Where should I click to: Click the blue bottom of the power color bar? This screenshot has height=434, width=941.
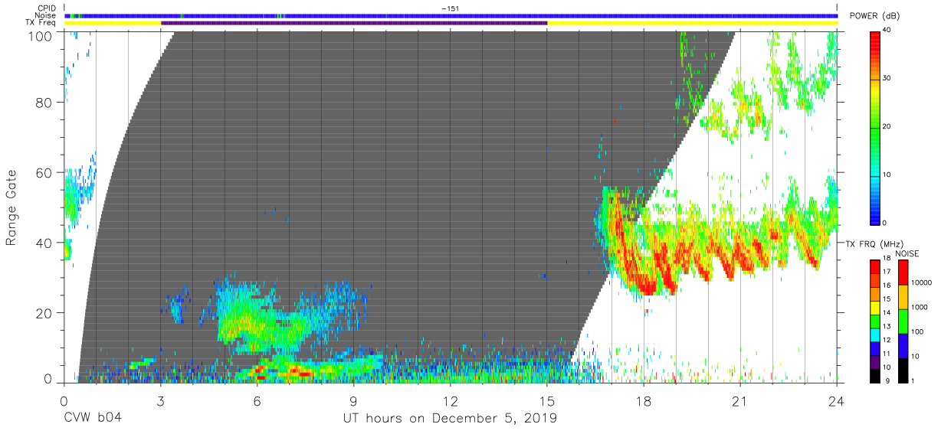(875, 217)
